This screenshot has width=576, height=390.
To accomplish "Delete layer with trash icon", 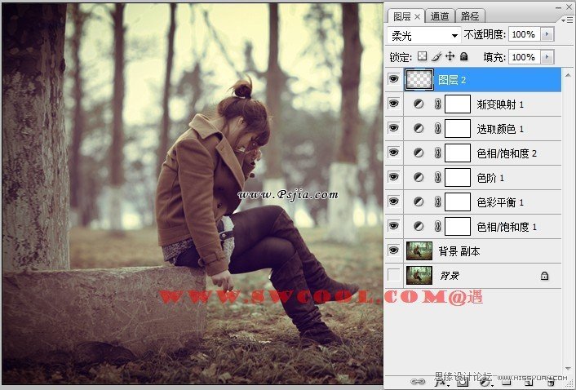I will coord(552,383).
